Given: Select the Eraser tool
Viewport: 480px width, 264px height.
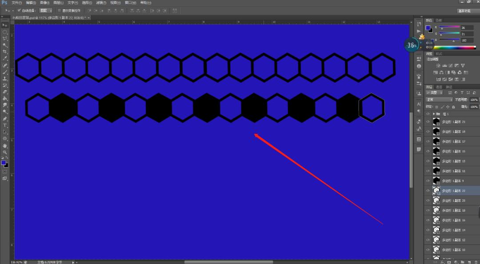Looking at the screenshot, I should point(4,92).
